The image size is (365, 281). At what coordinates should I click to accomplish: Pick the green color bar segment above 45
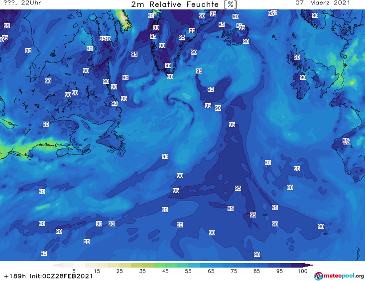tap(159, 265)
